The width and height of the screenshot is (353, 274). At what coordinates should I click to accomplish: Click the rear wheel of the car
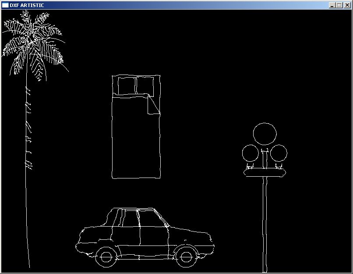106,257
